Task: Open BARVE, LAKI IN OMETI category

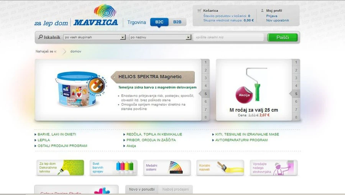Action: pos(57,134)
